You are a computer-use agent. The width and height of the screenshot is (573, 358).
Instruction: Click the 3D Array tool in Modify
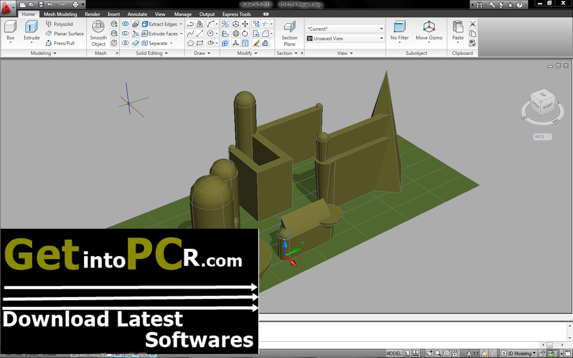pos(225,43)
